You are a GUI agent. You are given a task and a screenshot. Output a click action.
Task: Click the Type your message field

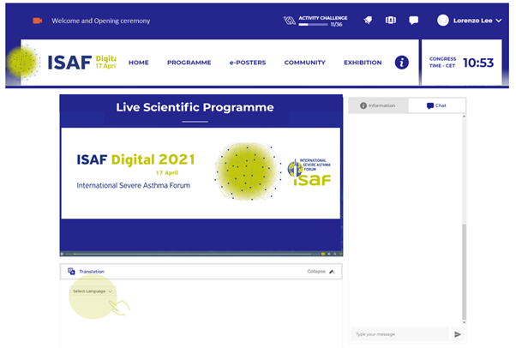[399, 334]
